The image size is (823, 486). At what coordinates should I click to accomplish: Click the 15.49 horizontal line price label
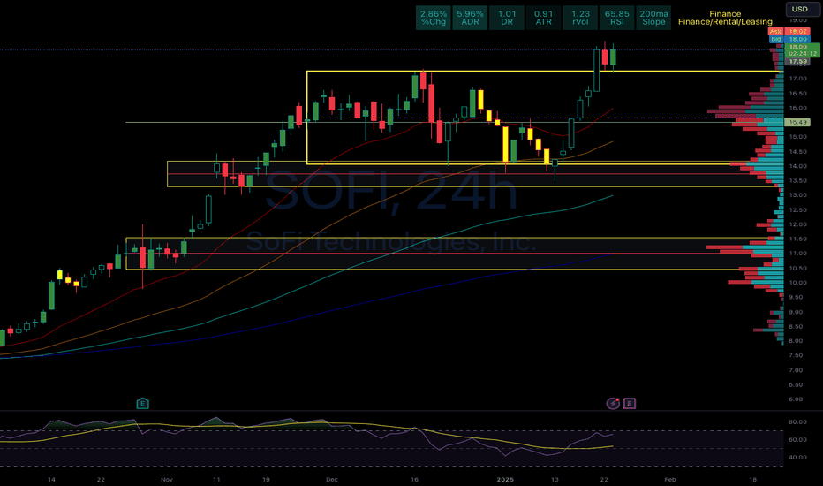(x=797, y=122)
